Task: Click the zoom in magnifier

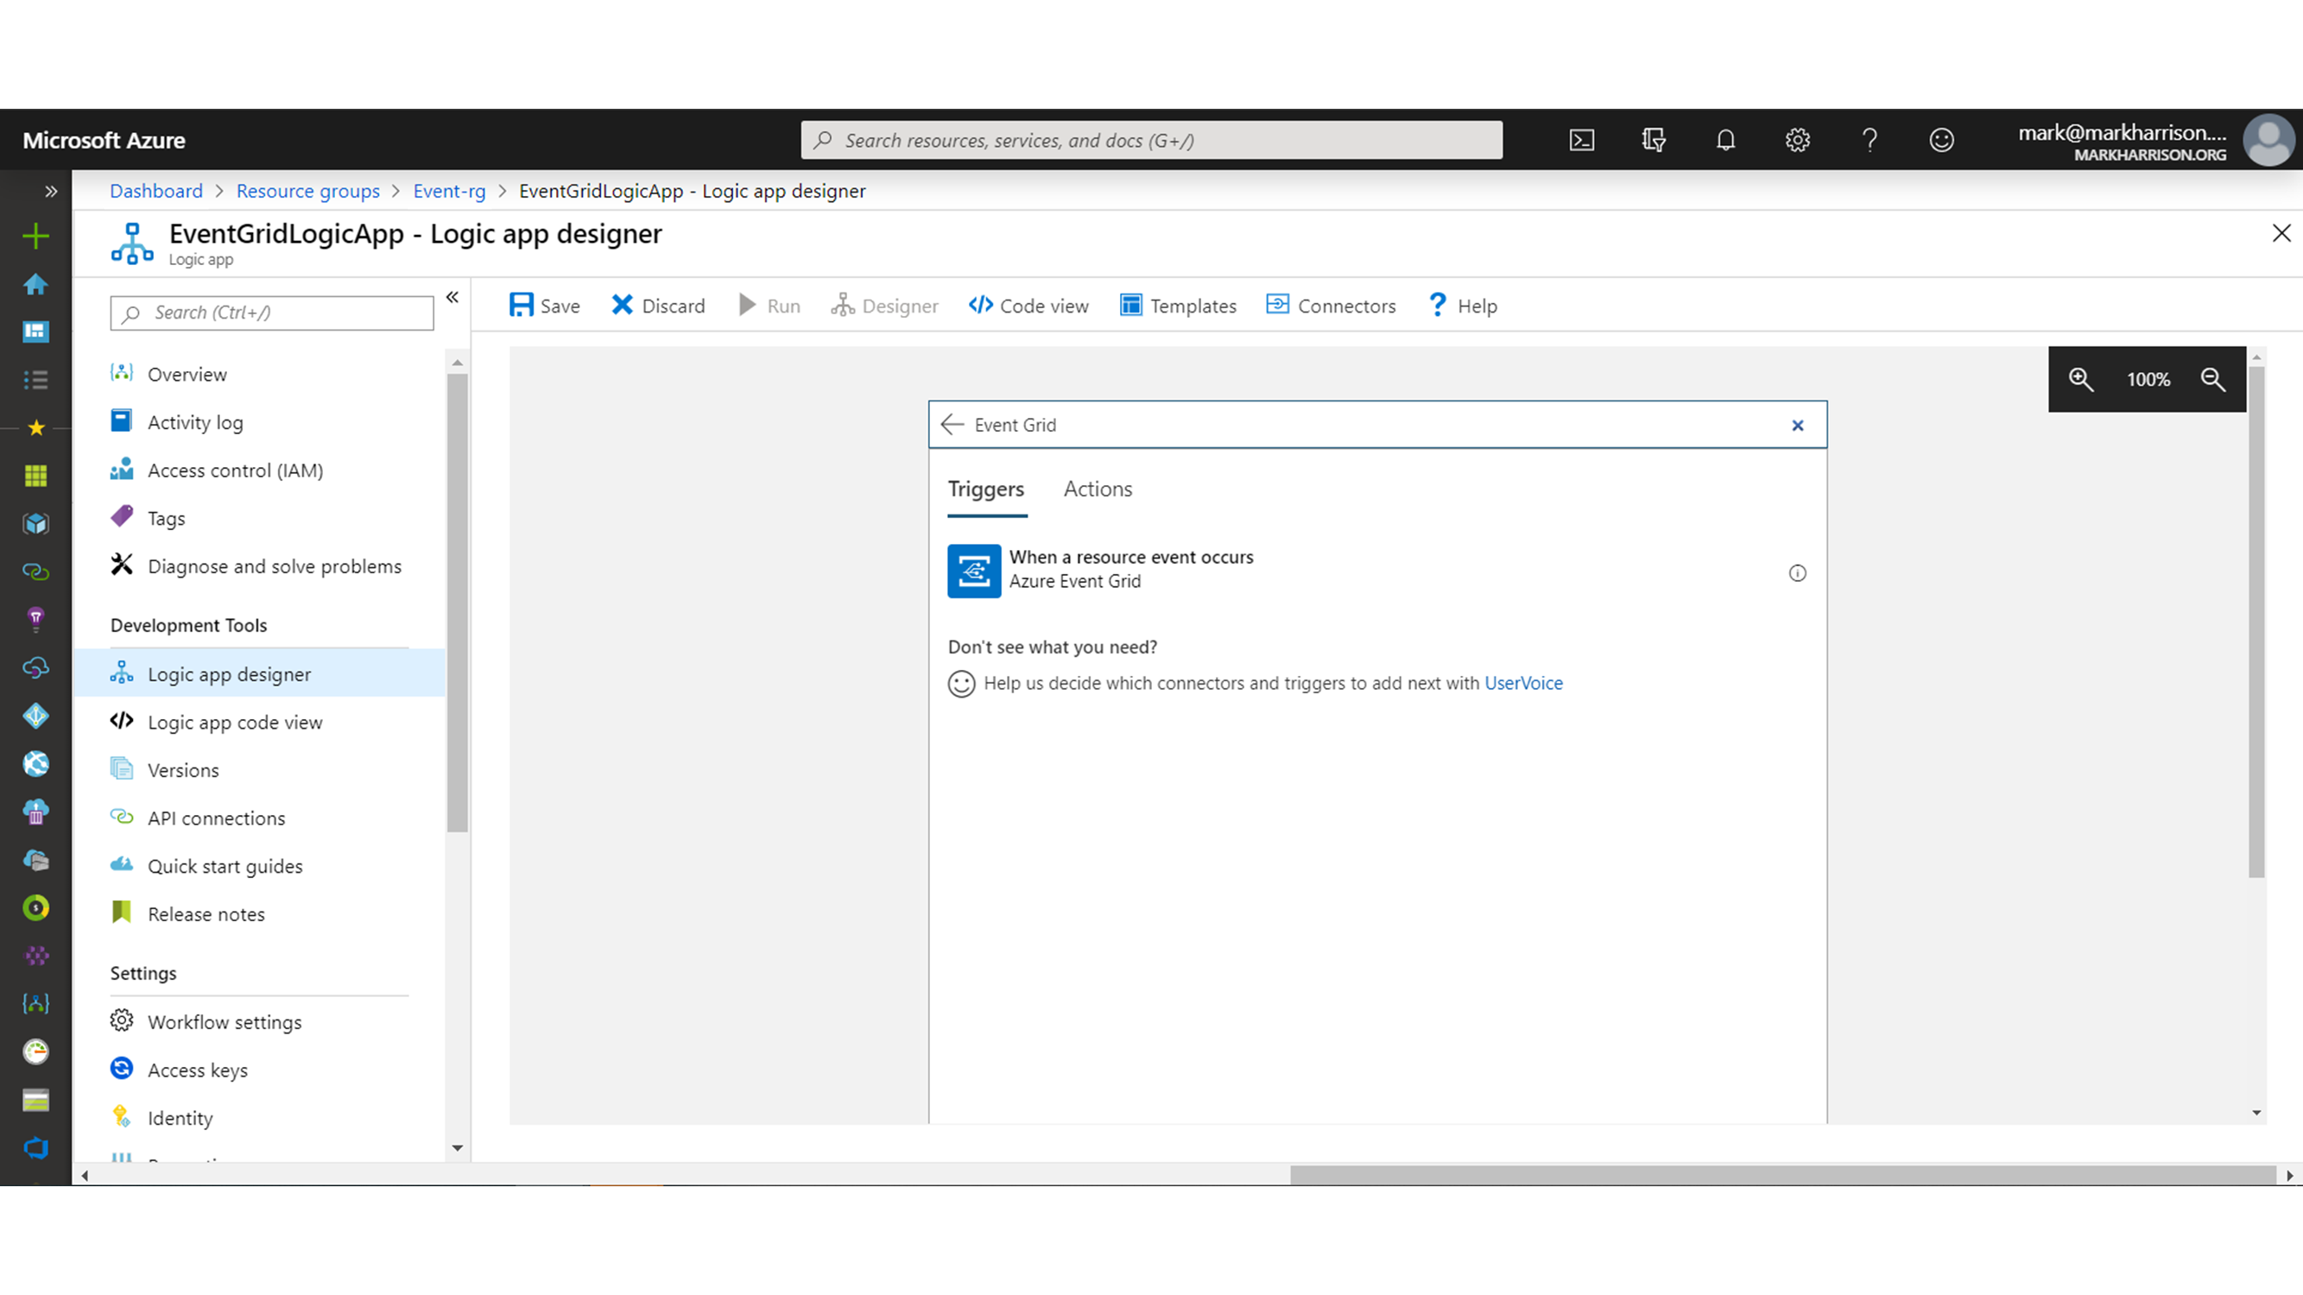Action: 2080,379
